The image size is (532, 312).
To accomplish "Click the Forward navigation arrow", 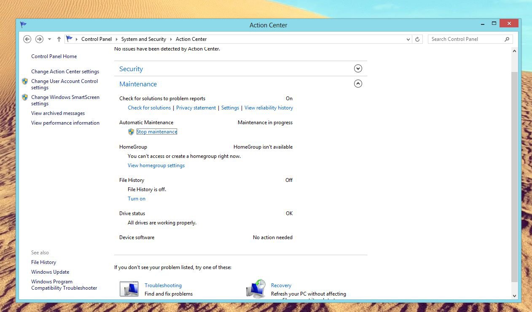I will [x=39, y=39].
